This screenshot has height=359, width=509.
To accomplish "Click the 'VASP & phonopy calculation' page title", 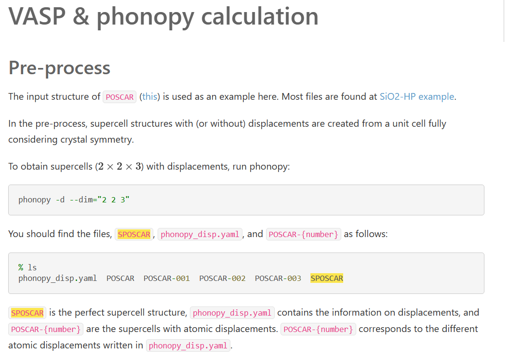I will pos(163,16).
